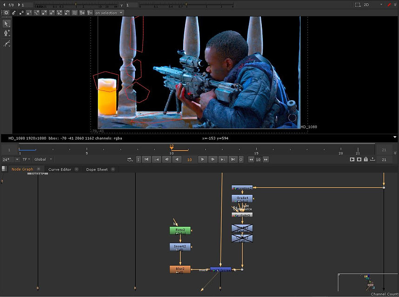Image resolution: width=399 pixels, height=297 pixels.
Task: Go to next keyframe
Action: coord(223,159)
